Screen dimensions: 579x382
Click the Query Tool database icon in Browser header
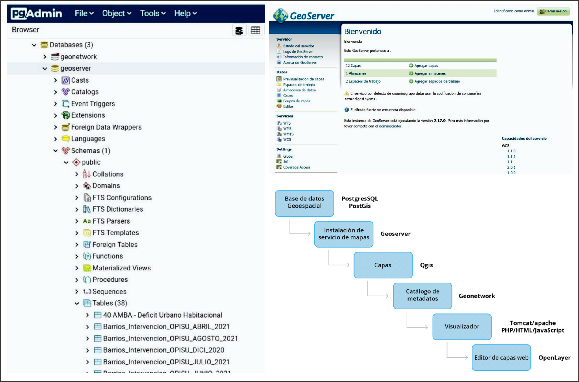coord(239,30)
